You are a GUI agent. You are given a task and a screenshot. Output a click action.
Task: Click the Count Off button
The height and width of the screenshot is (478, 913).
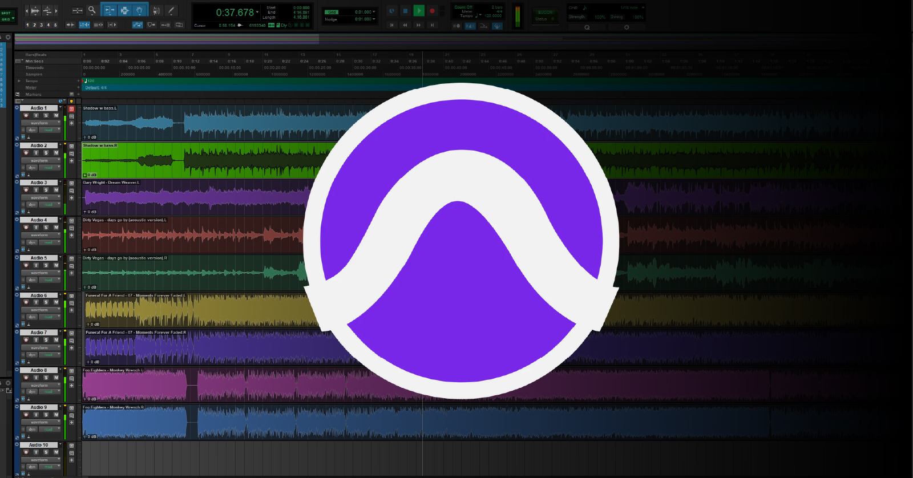(x=463, y=7)
